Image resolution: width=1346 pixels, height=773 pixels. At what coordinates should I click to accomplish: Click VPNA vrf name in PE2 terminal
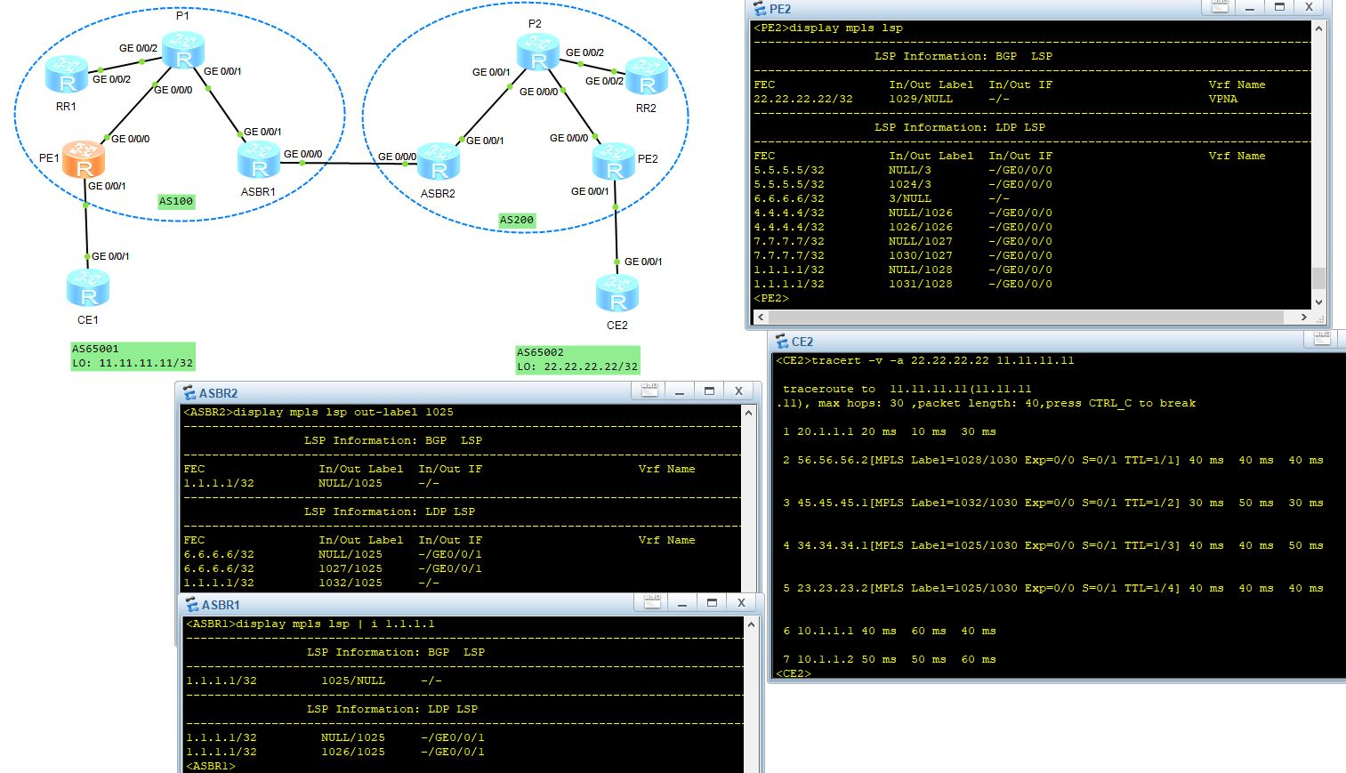[x=1222, y=99]
